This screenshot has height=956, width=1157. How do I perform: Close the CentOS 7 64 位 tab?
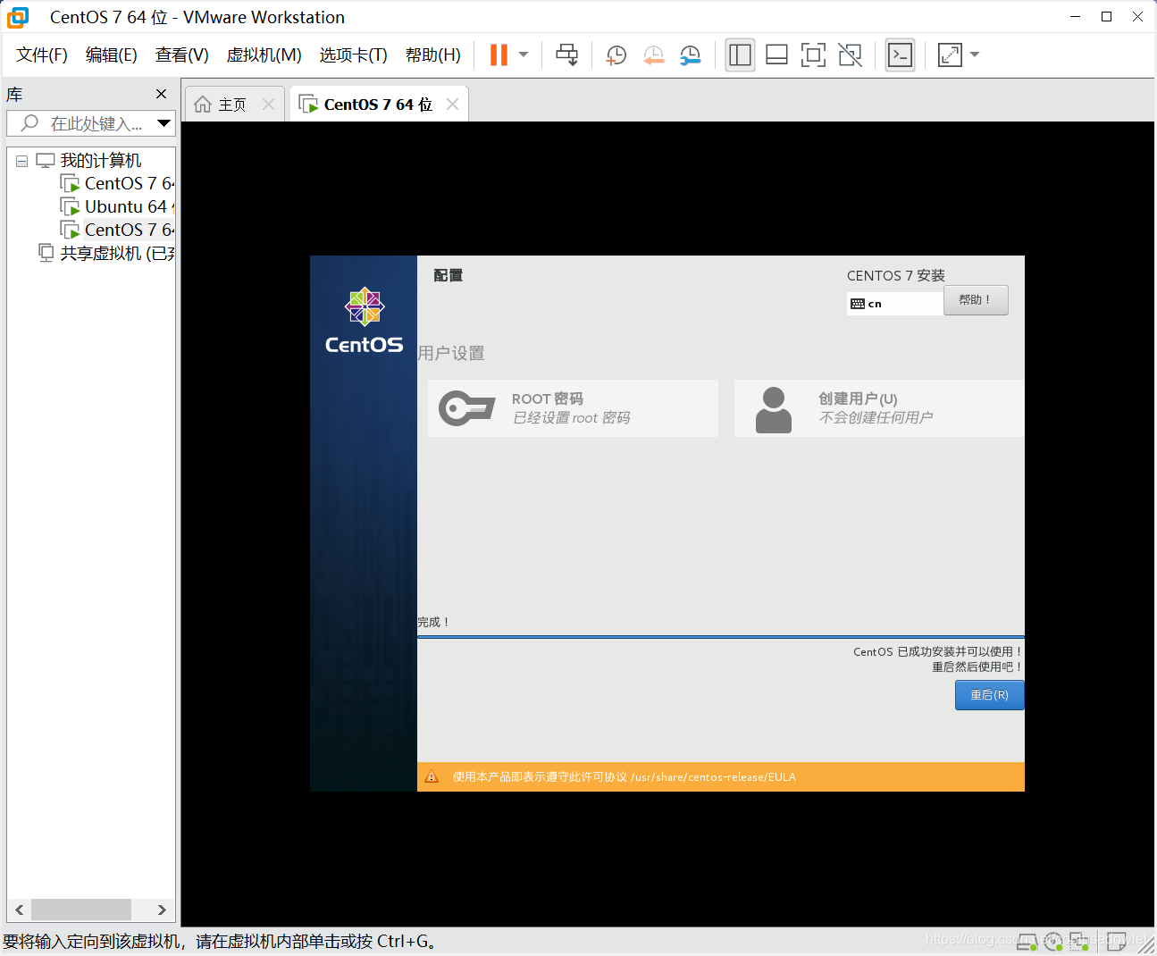(x=452, y=105)
